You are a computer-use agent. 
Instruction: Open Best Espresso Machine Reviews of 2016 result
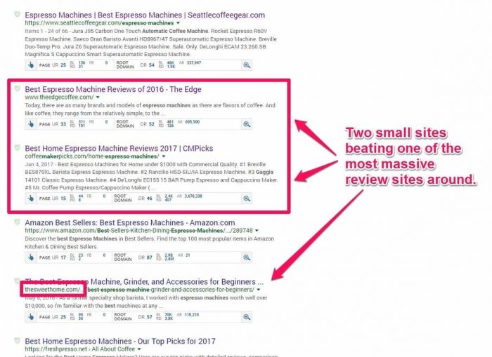pyautogui.click(x=113, y=89)
